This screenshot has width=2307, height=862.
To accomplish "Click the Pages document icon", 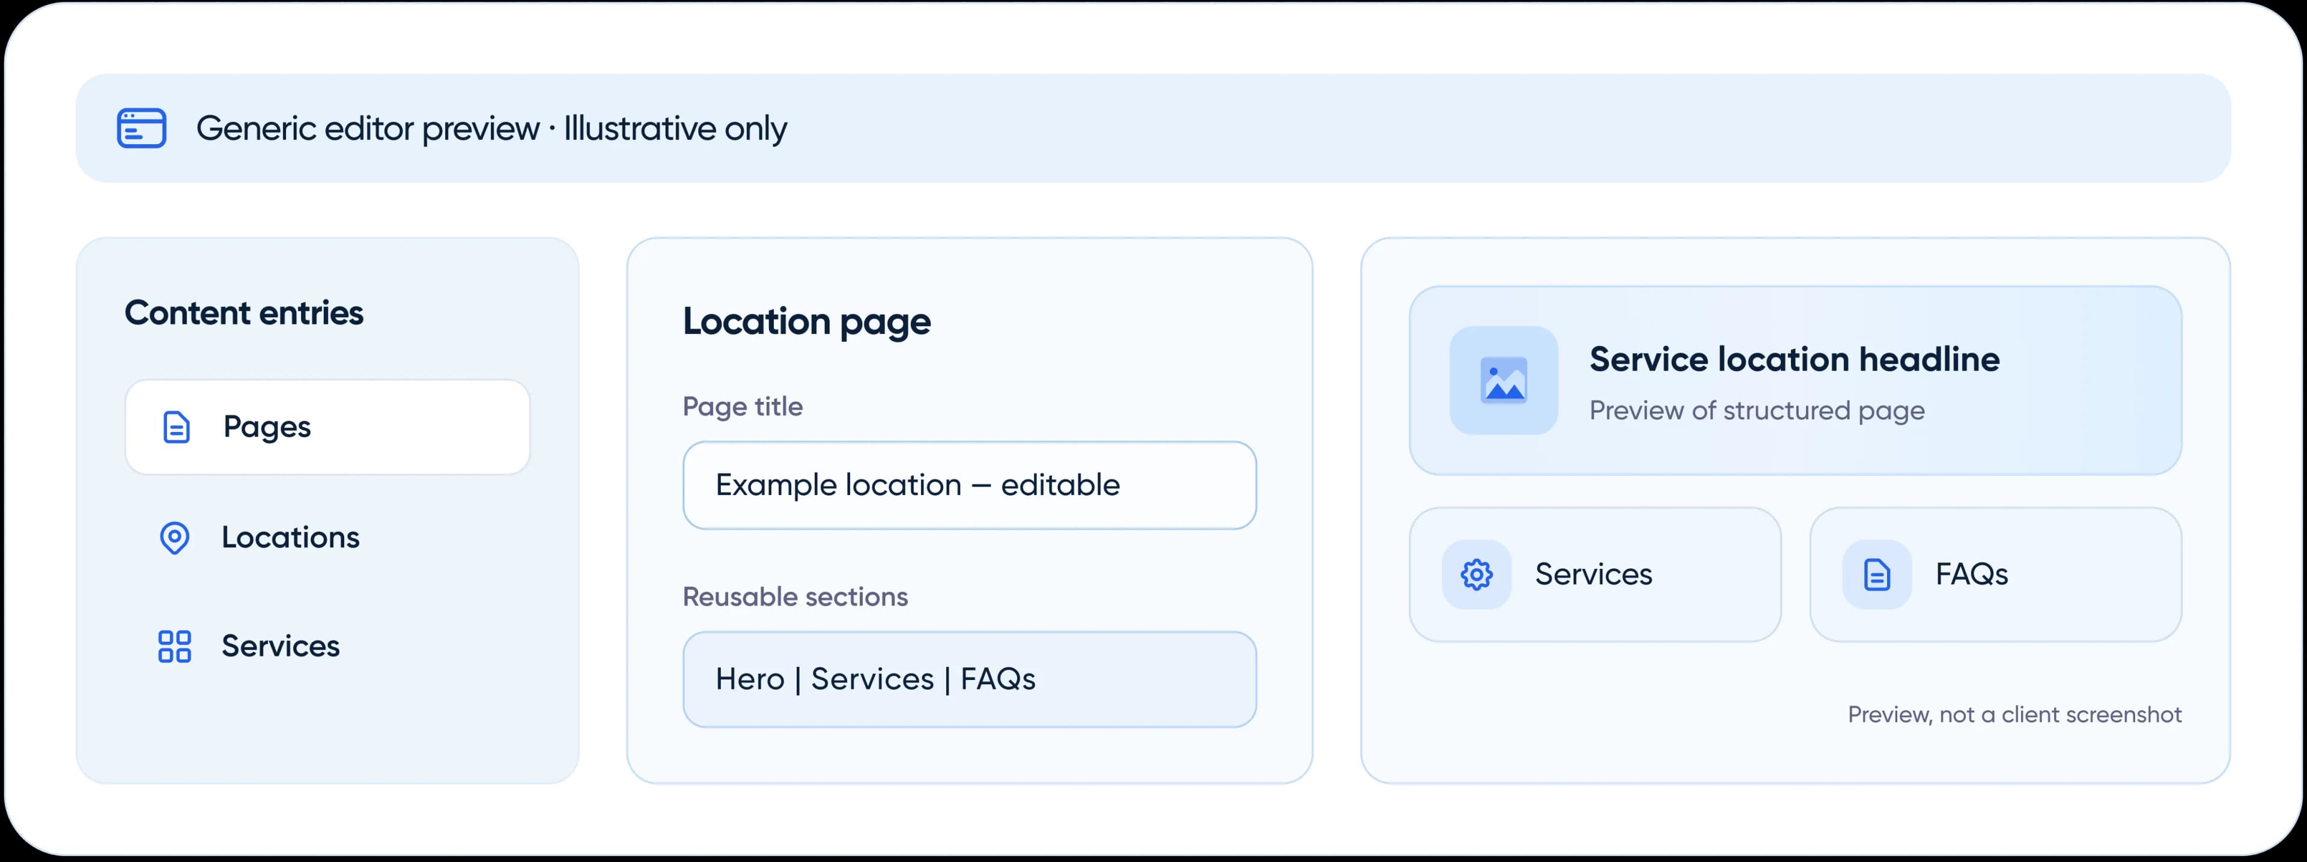I will tap(177, 427).
